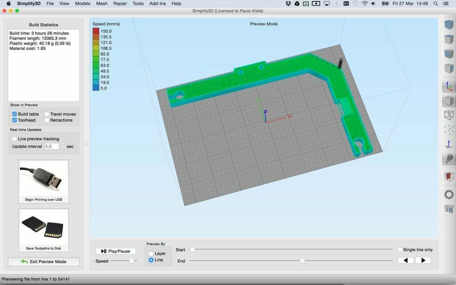Open Spotlight search icon
This screenshot has width=456, height=285.
coord(436,4)
